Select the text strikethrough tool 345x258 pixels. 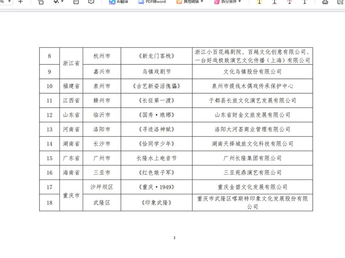coord(289,2)
